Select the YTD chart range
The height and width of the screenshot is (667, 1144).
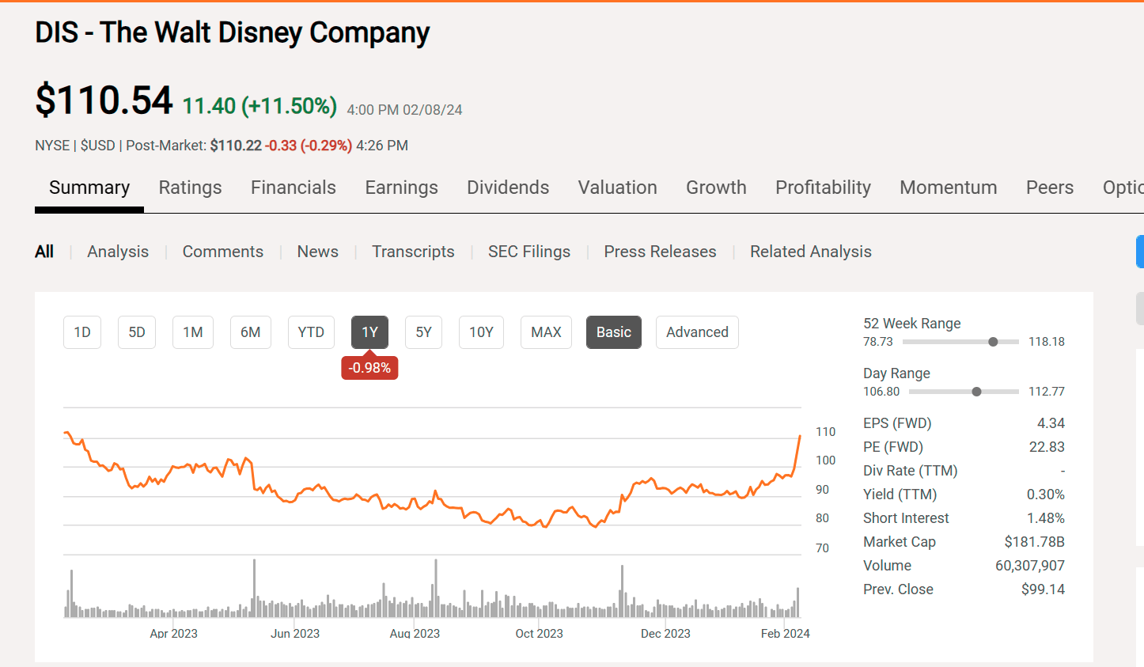pos(311,332)
